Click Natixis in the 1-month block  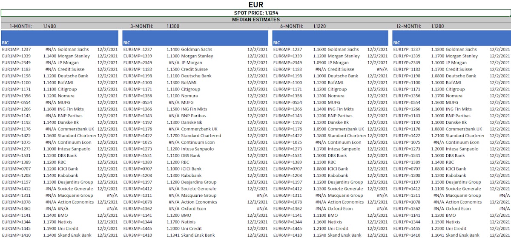(66, 222)
